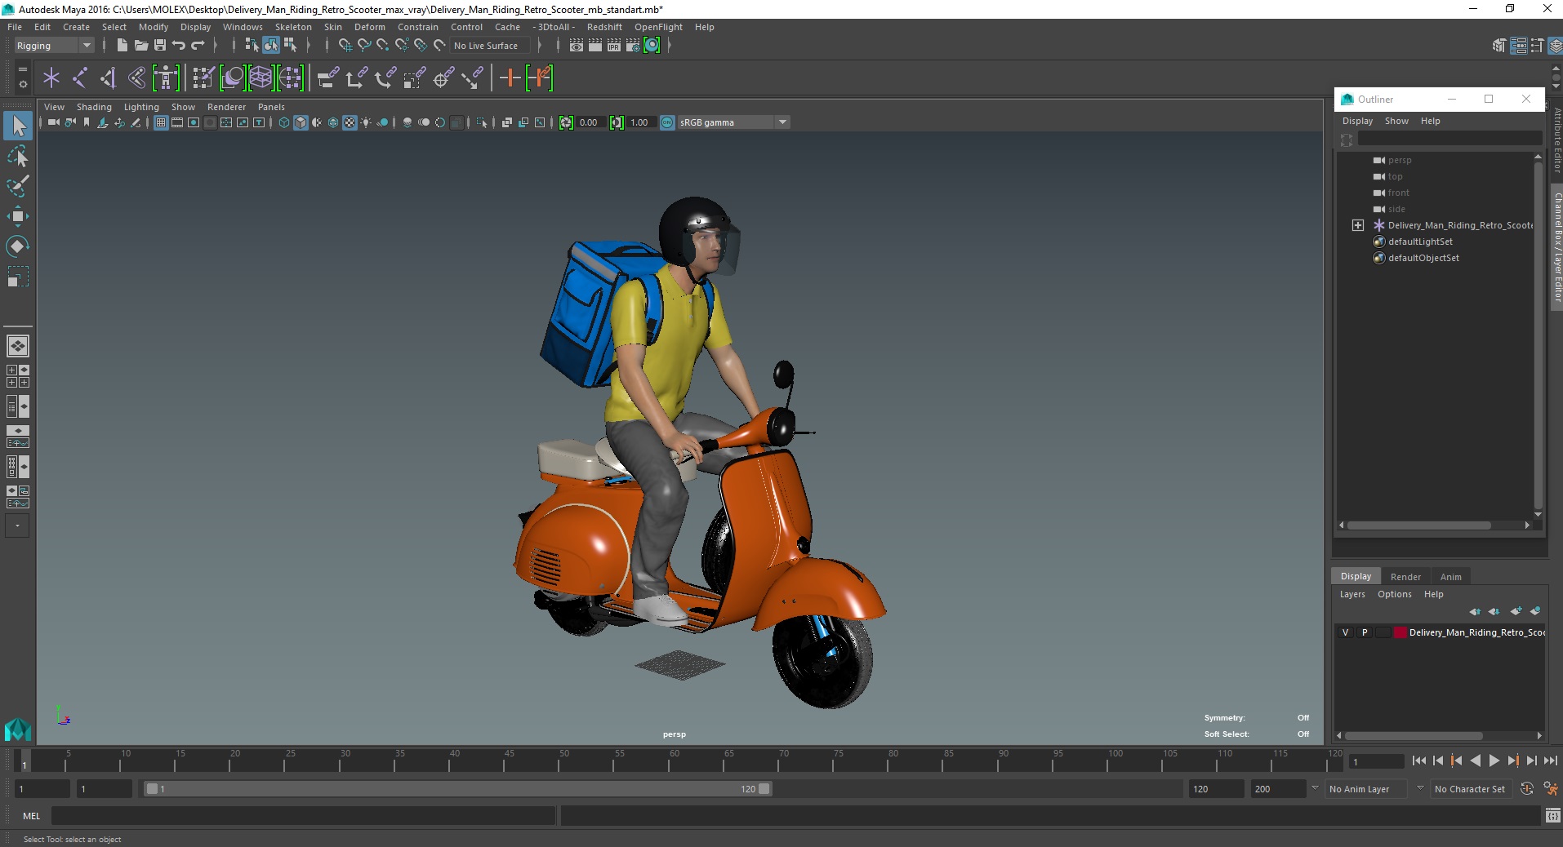Go to end of playback range
This screenshot has height=847, width=1563.
tap(1550, 761)
